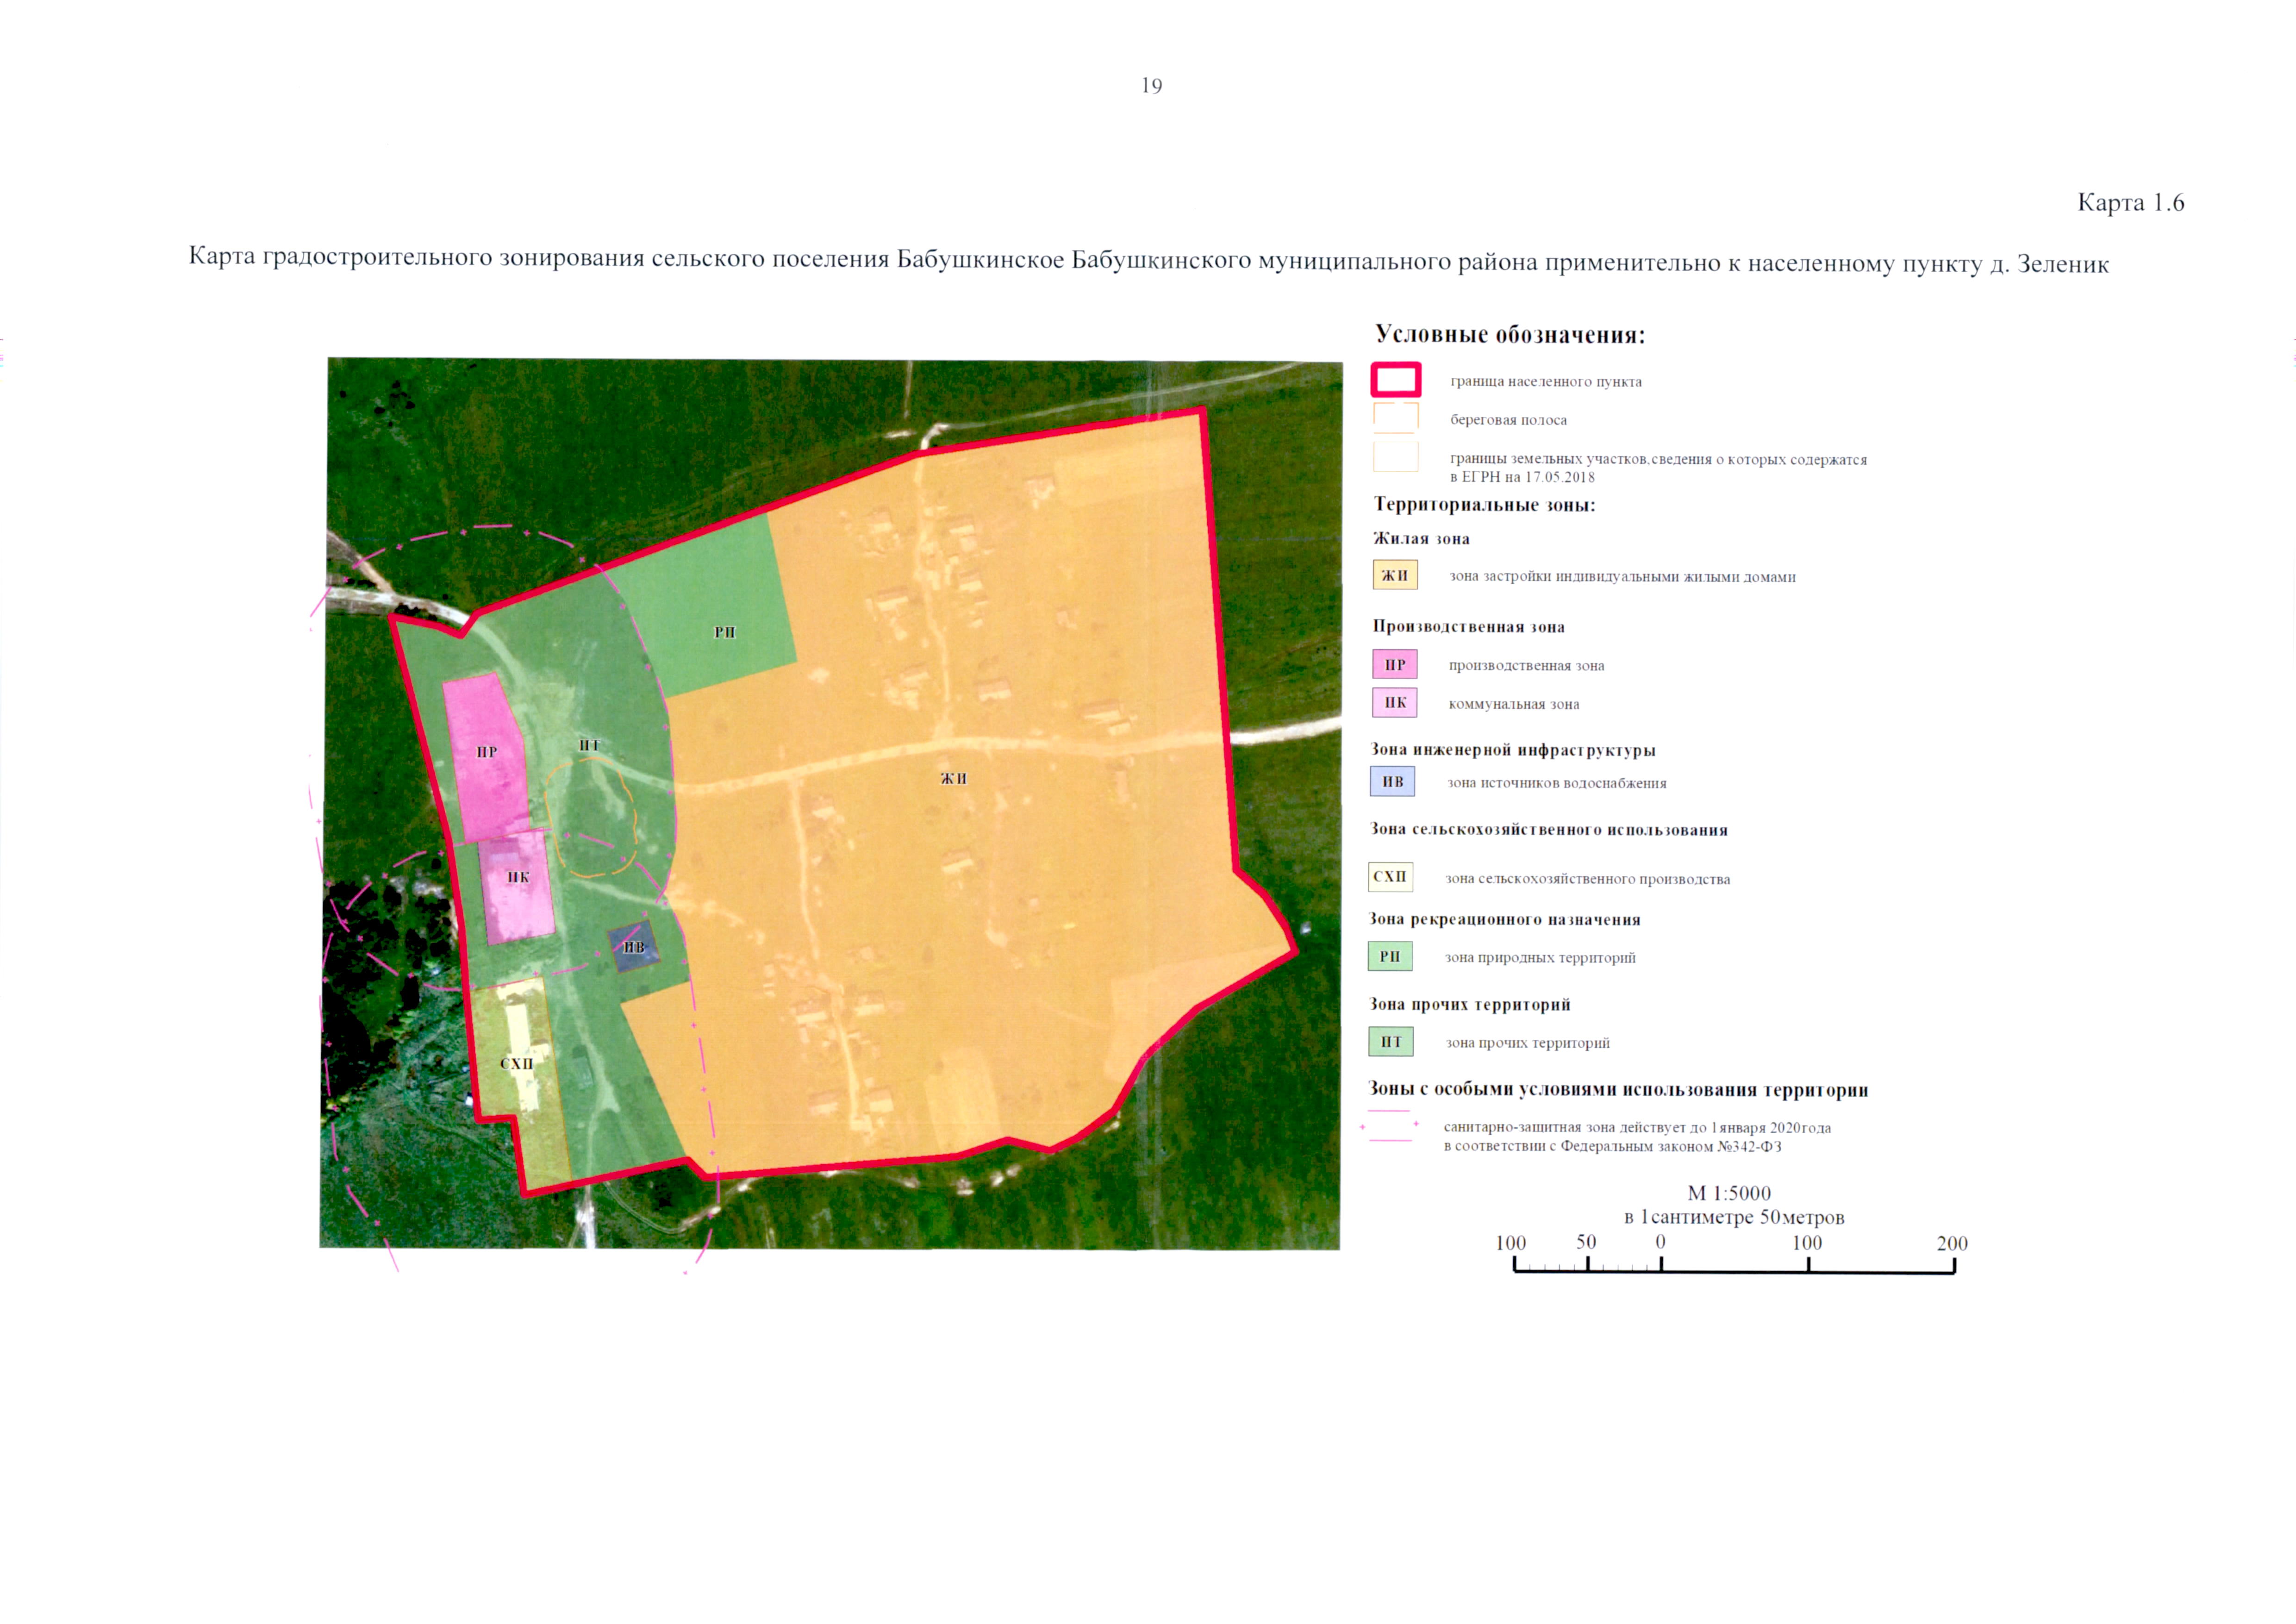Viewport: 2296px width, 1624px height.
Task: Click the Условные обозначения legend heading
Action: [x=1509, y=334]
